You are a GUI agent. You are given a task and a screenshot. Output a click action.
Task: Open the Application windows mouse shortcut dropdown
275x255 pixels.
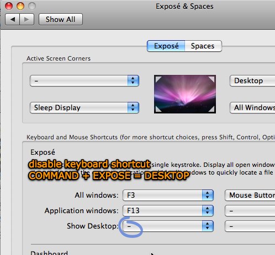(x=250, y=210)
